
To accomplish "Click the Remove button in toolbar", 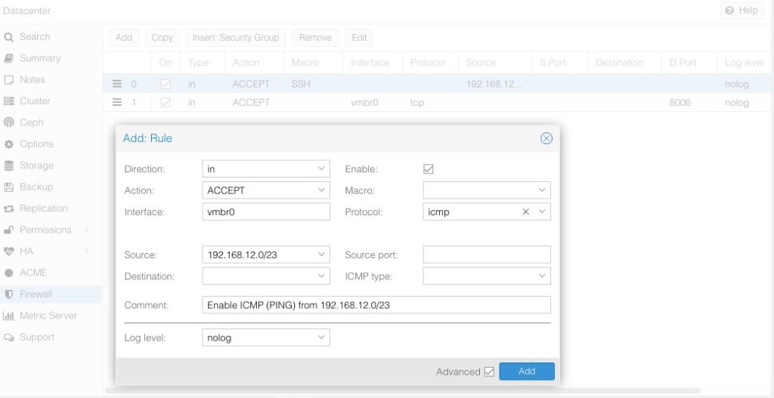I will click(x=315, y=38).
